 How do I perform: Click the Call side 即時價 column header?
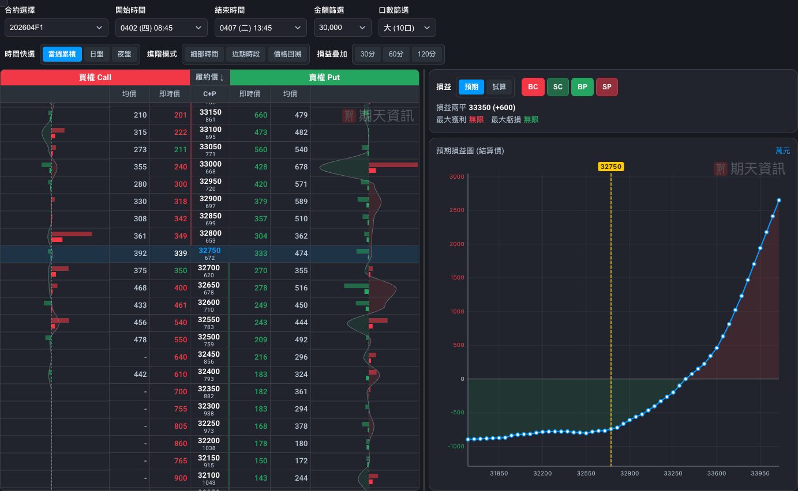(x=170, y=93)
